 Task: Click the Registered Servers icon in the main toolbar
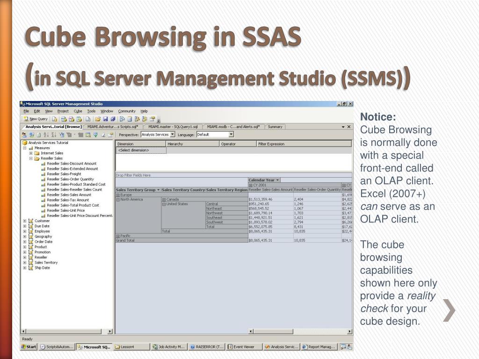tap(122, 119)
